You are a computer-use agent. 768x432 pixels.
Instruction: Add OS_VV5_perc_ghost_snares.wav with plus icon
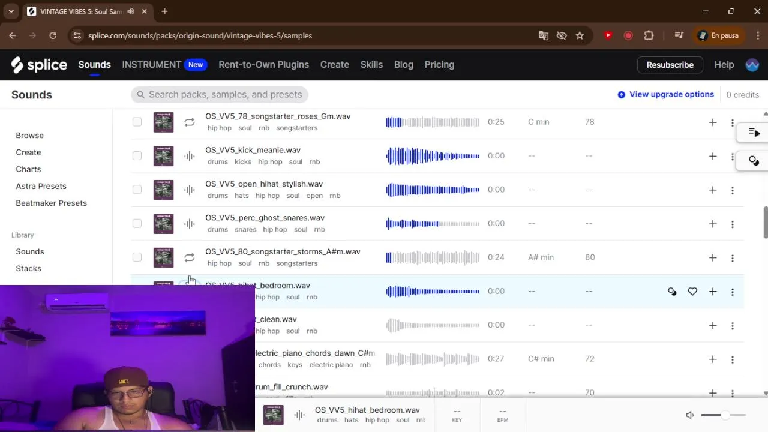713,224
